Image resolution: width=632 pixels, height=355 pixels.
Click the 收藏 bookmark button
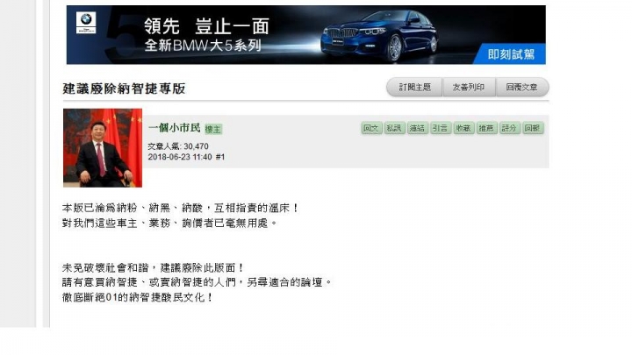click(463, 128)
